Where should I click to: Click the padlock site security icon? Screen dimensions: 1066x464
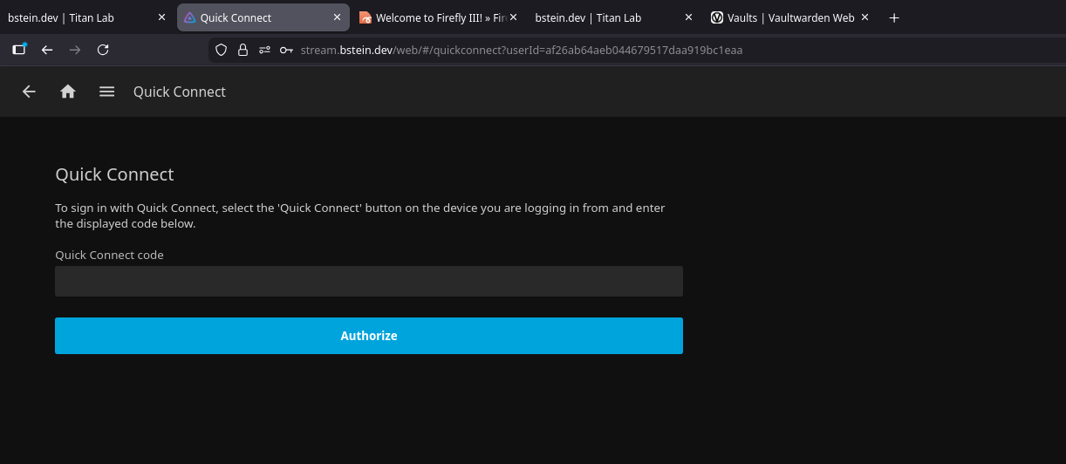point(243,51)
